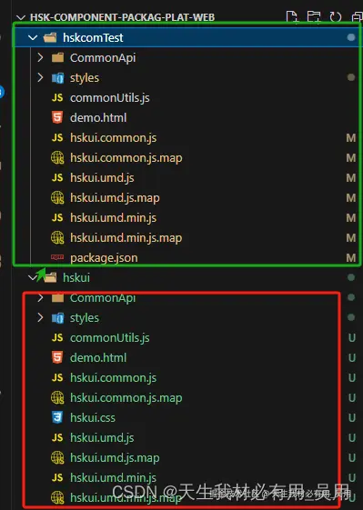The width and height of the screenshot is (363, 510).
Task: Open modified hskui.umd.js in hskcomTest
Action: (x=102, y=178)
